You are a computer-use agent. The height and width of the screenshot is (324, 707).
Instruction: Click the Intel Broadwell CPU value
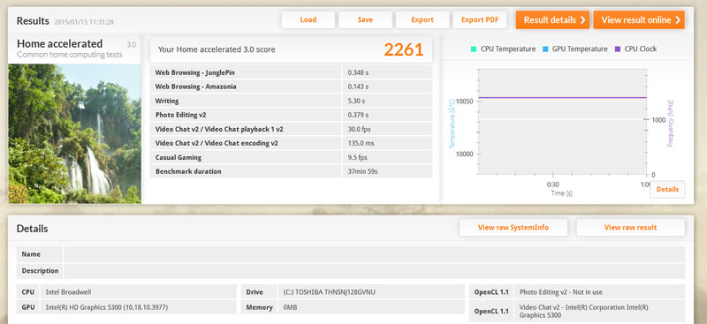pyautogui.click(x=69, y=292)
